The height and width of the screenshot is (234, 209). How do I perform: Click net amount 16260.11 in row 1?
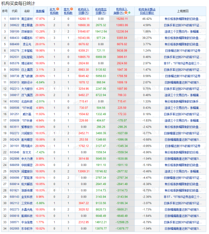pos(122,19)
